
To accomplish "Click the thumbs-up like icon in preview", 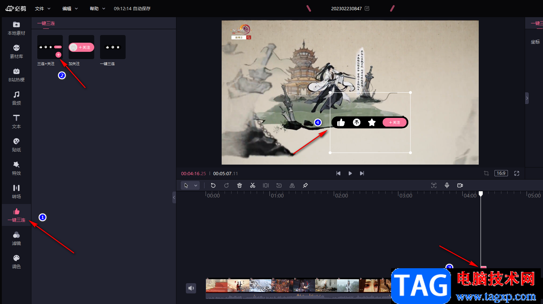I will pos(341,123).
